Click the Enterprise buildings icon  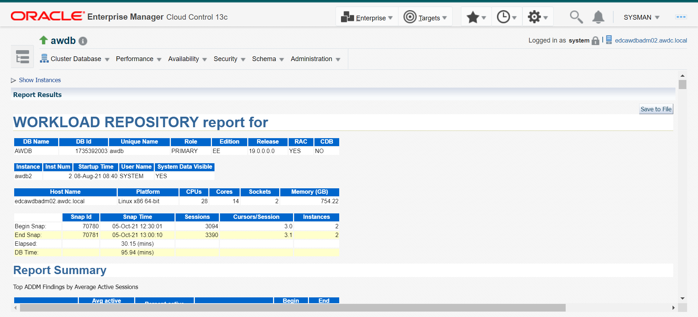pyautogui.click(x=348, y=17)
